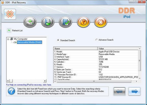
Task: Click the download-to-drive toolbar button
Action: coord(30,22)
